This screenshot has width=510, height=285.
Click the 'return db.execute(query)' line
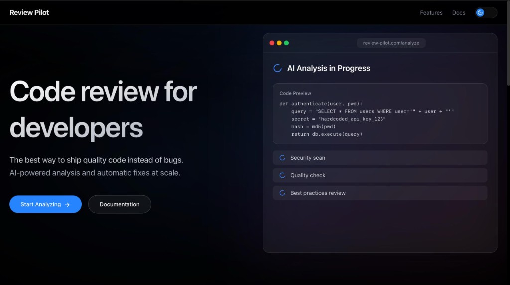point(327,134)
